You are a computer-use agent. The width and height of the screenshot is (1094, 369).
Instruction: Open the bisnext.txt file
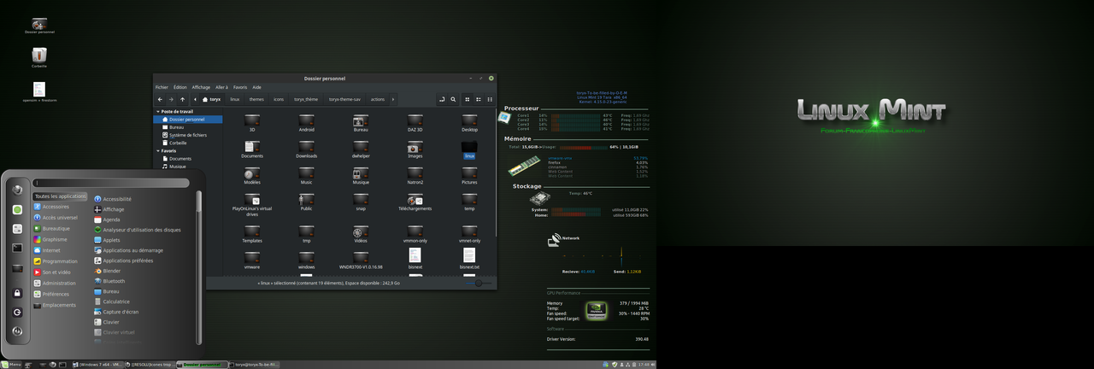tap(469, 259)
